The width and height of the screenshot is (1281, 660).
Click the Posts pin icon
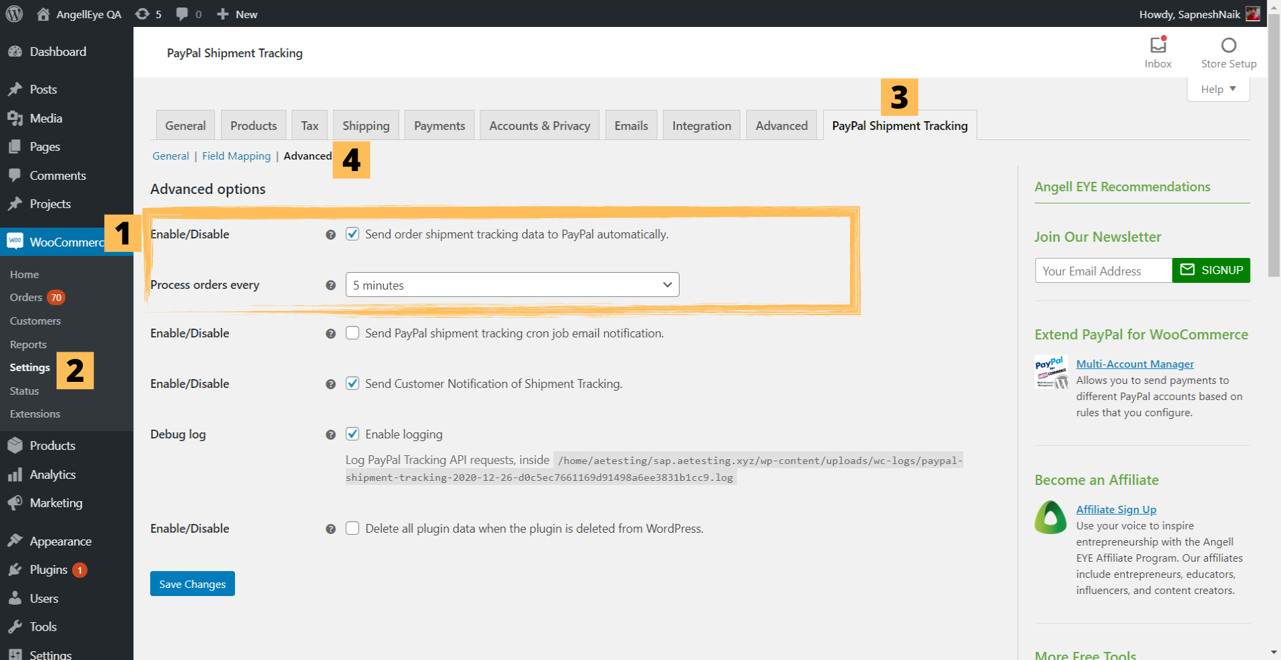(15, 90)
